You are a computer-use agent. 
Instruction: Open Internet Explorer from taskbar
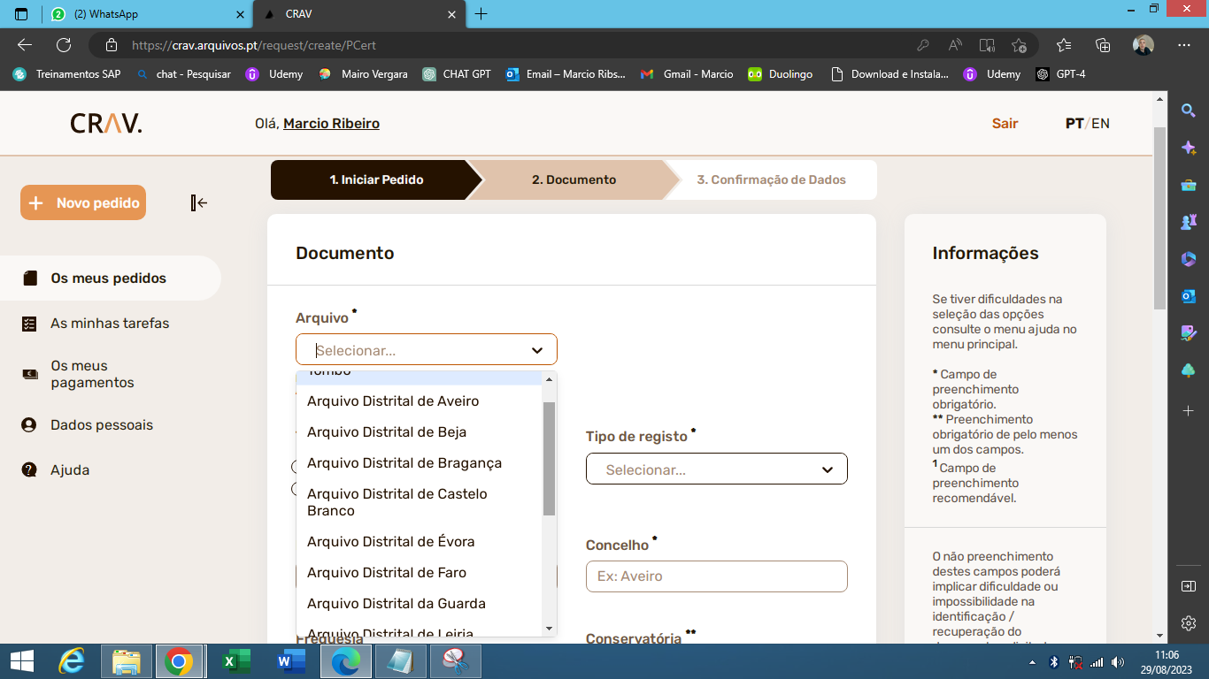click(72, 661)
